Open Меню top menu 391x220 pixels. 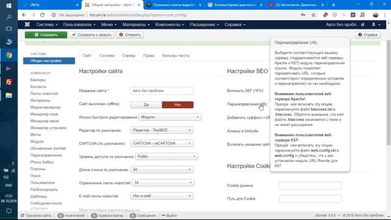pos(109,24)
